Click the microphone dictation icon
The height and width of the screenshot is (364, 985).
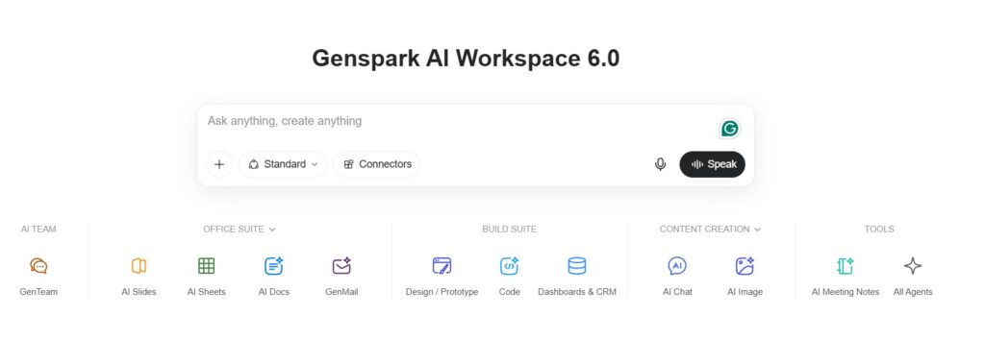point(660,164)
